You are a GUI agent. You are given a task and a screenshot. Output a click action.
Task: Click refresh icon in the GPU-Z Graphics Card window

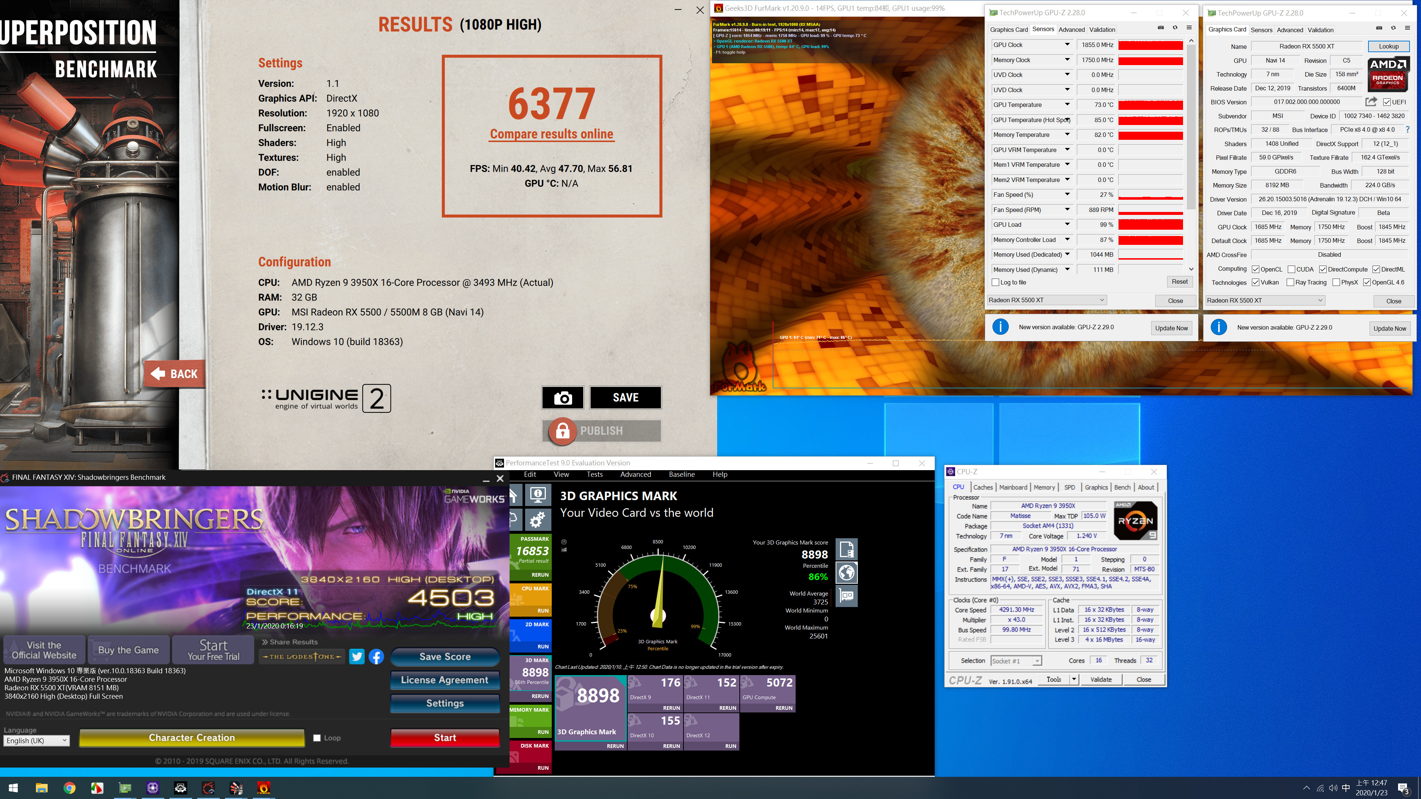(1393, 28)
